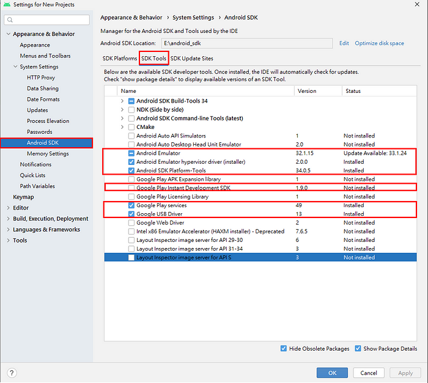Uncheck Google Play services checkbox
Image resolution: width=428 pixels, height=383 pixels.
pos(131,205)
